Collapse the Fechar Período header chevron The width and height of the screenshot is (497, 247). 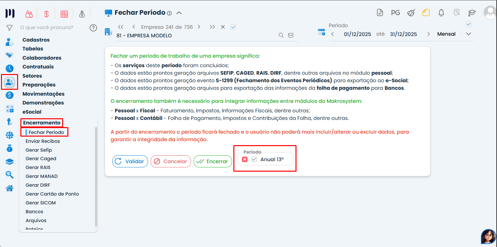[179, 13]
